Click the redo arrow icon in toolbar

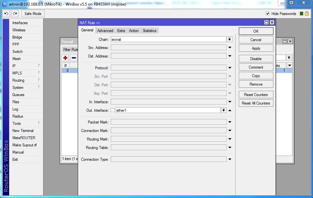coord(15,14)
